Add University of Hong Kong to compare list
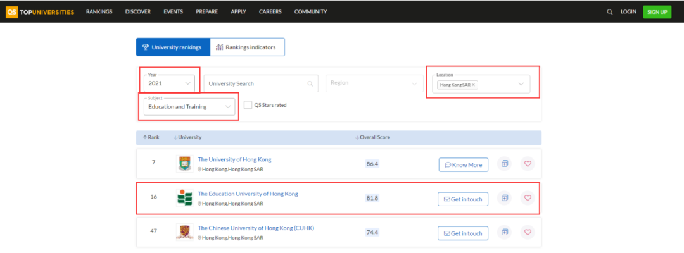Image resolution: width=684 pixels, height=253 pixels. click(x=504, y=164)
